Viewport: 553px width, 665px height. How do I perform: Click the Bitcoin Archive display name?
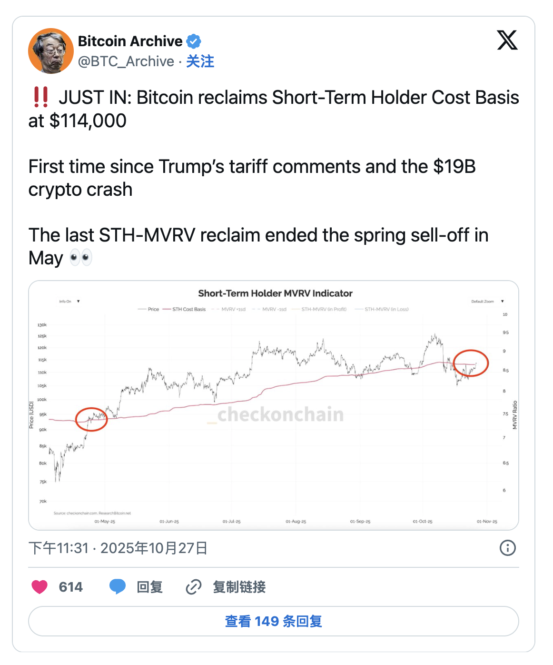click(x=130, y=41)
